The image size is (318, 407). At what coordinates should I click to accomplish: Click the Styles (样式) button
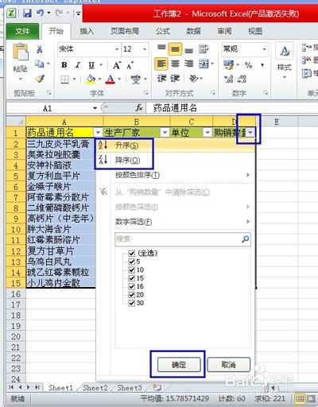[x=285, y=61]
